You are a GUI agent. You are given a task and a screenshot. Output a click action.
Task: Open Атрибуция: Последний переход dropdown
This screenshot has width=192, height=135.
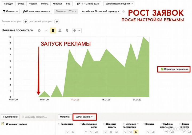(101, 11)
